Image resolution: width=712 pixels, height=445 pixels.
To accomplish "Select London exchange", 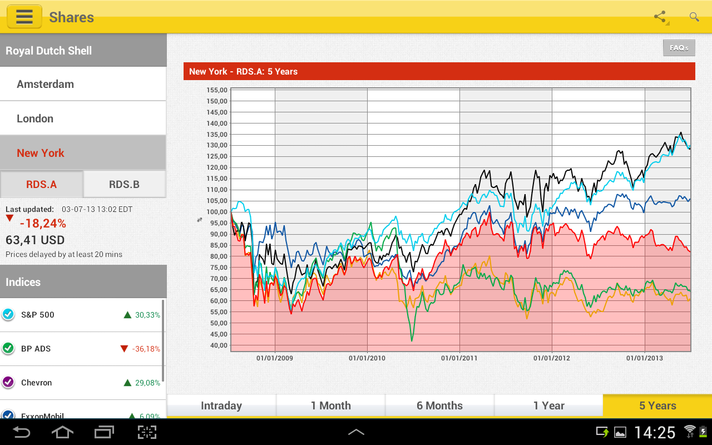I will (x=83, y=118).
